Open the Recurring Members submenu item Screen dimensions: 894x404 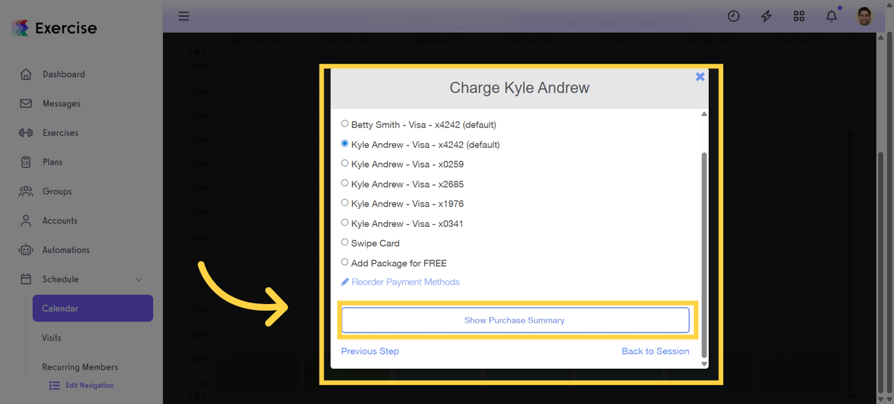(x=80, y=367)
